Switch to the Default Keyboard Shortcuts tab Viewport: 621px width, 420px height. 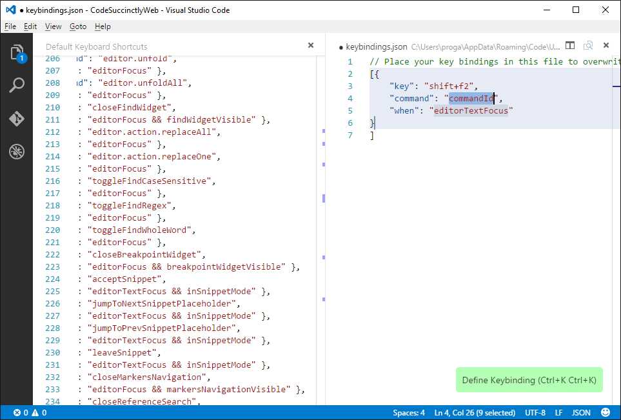(96, 46)
